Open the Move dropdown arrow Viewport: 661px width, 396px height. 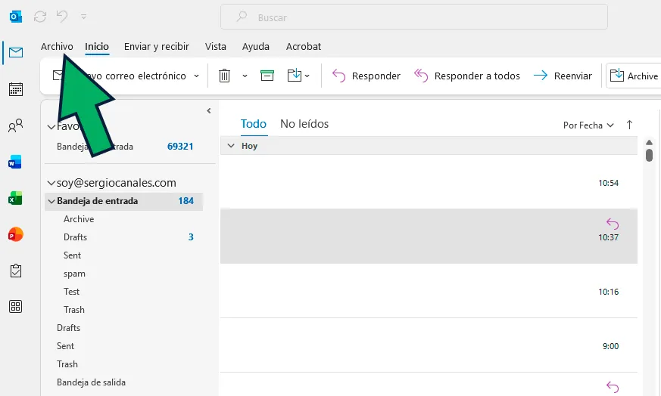(307, 76)
